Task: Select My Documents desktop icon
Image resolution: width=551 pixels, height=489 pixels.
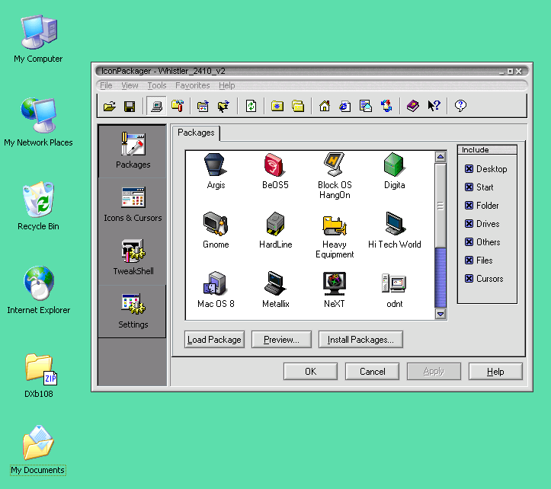Action: point(38,450)
